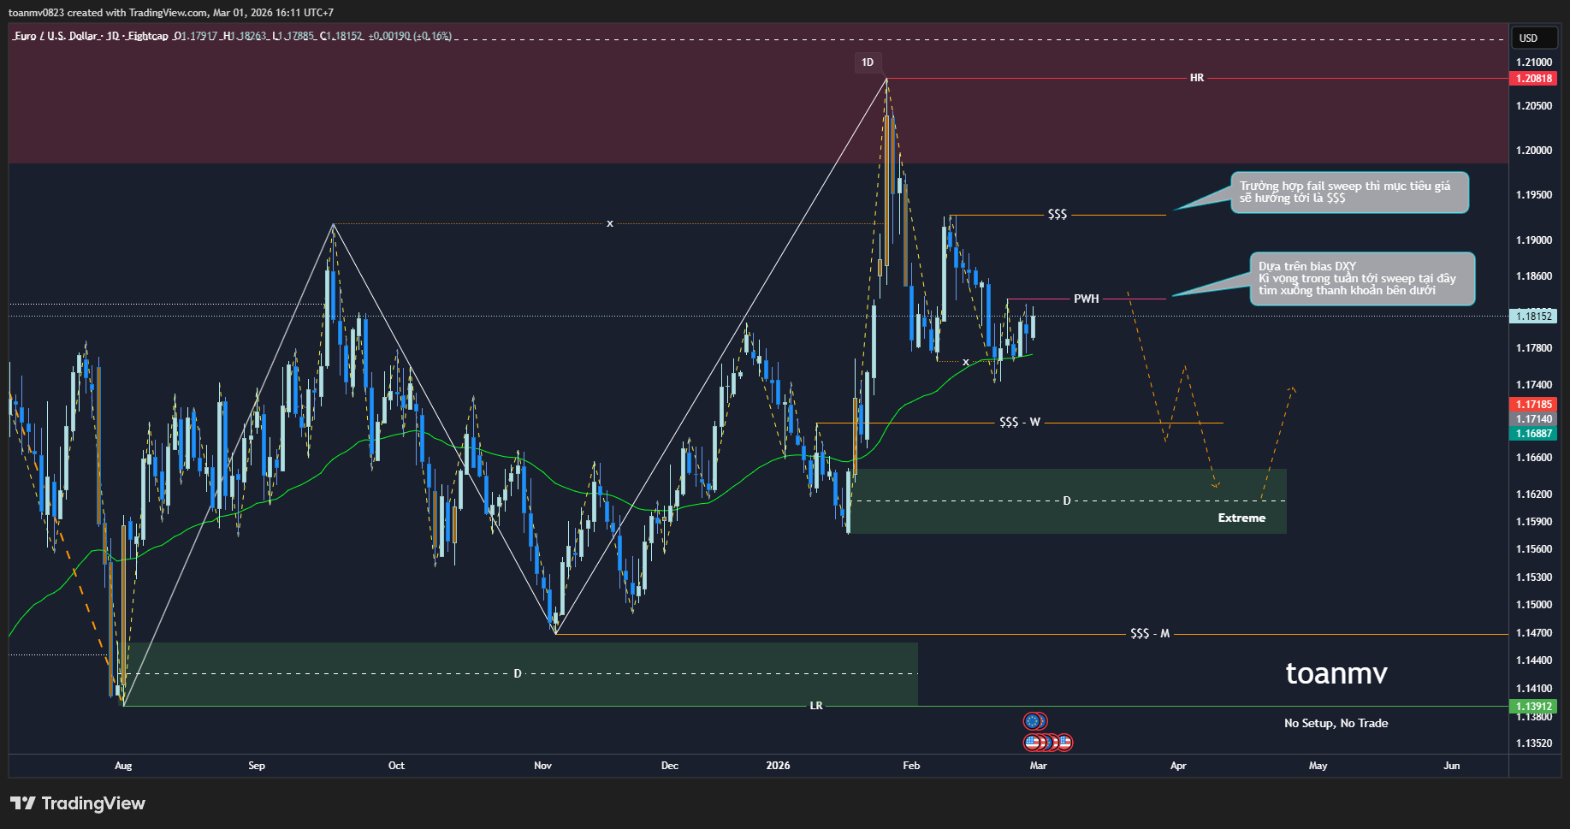Image resolution: width=1570 pixels, height=829 pixels.
Task: Select the $$$ - W orange line label
Action: [x=1020, y=423]
